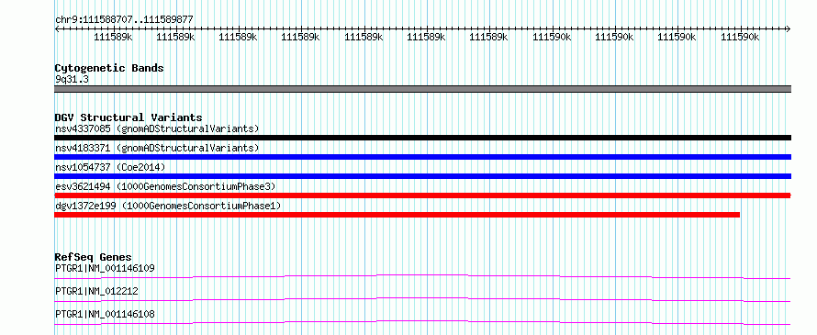This screenshot has width=817, height=335.
Task: Select the blue nsv4183371 variant bar
Action: coord(422,157)
